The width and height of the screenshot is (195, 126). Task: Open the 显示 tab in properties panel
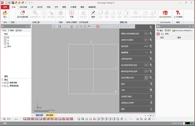(x=168, y=30)
